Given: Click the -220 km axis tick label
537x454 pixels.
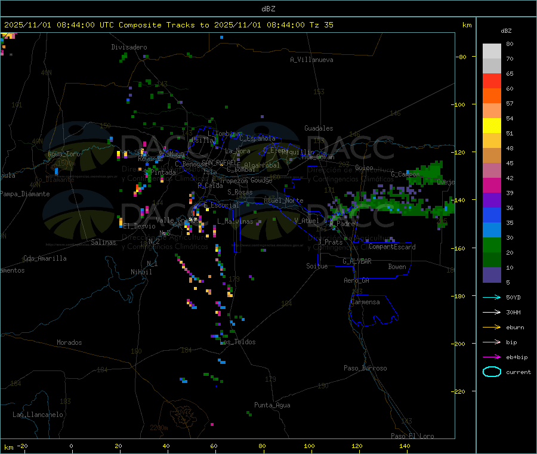Looking at the screenshot, I should point(459,392).
